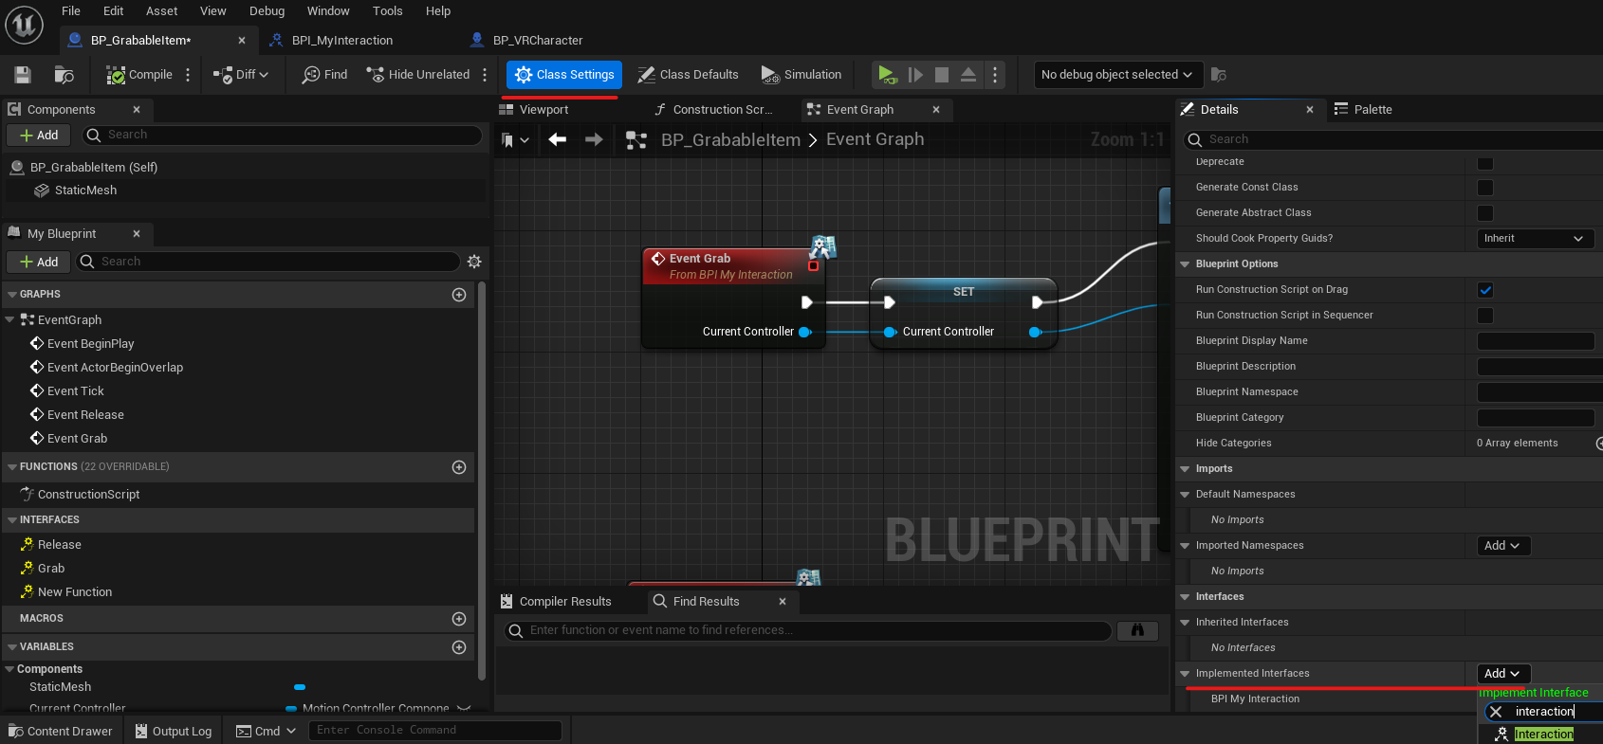Collapse the Blueprint Options section
Screen dimensions: 1603x744
(1185, 264)
